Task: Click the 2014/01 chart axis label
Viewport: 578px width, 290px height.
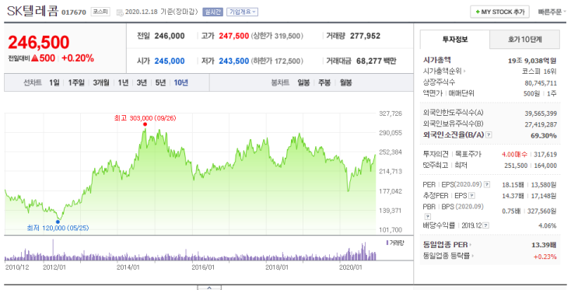Action: [x=128, y=267]
